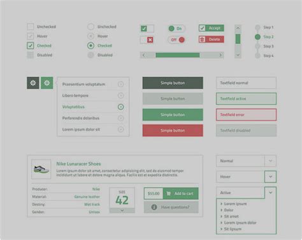Click the Step 1 circle marker
Screen dimensions: 302x240
[x=257, y=27]
